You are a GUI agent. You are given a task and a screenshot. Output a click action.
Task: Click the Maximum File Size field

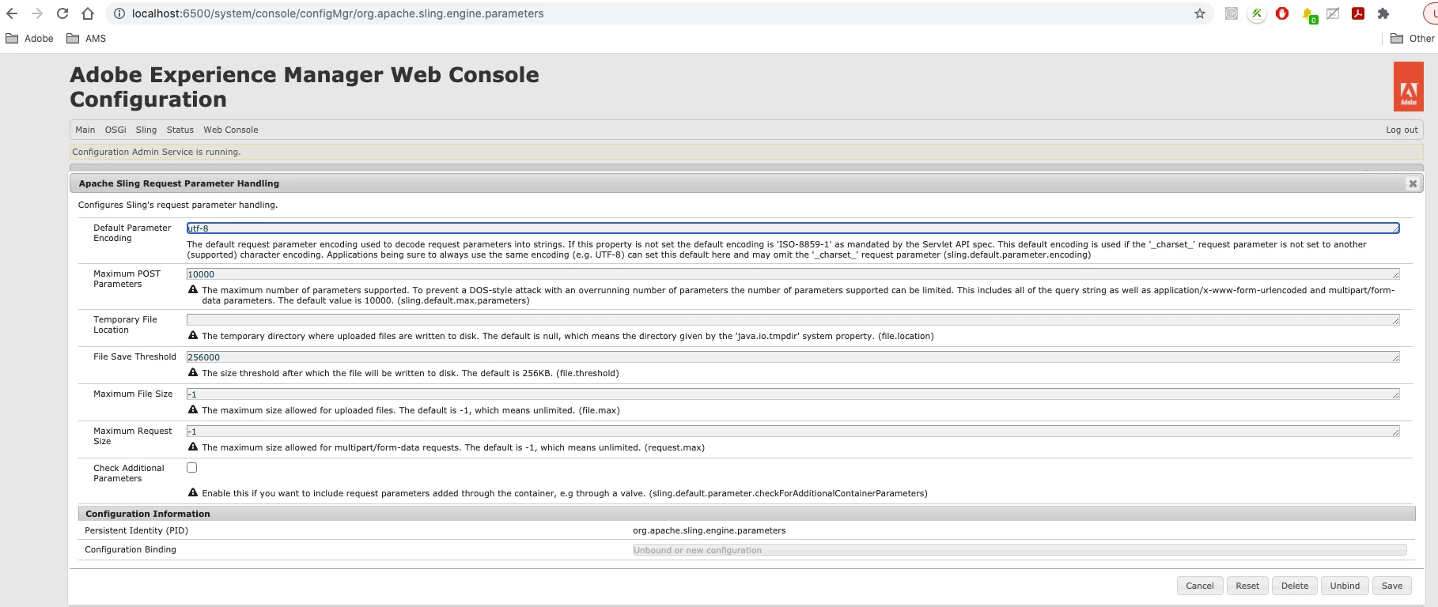point(793,394)
